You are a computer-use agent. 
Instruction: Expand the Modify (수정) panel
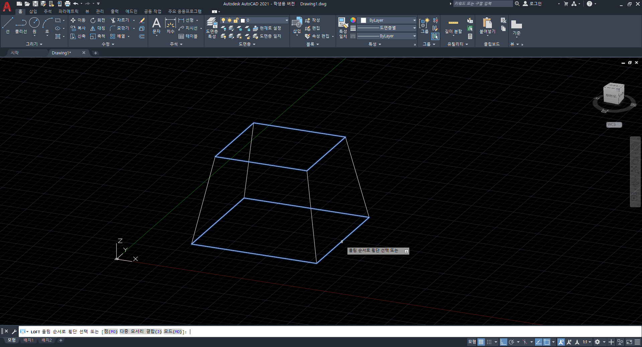(x=108, y=44)
